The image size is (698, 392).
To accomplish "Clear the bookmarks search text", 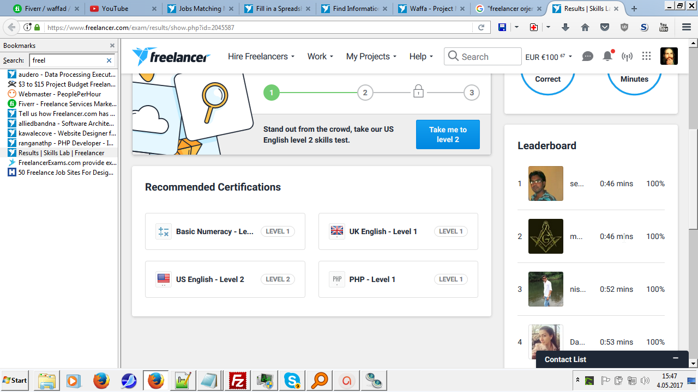I will pyautogui.click(x=109, y=60).
